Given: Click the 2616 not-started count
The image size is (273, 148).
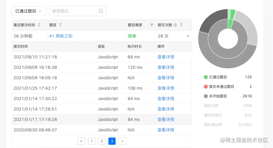Looking at the screenshot, I should 247,96.
